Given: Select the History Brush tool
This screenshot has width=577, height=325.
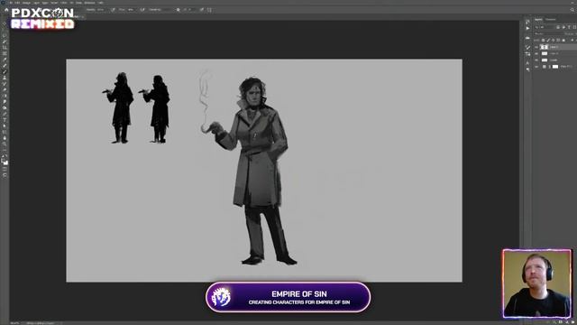Looking at the screenshot, I should click(5, 84).
